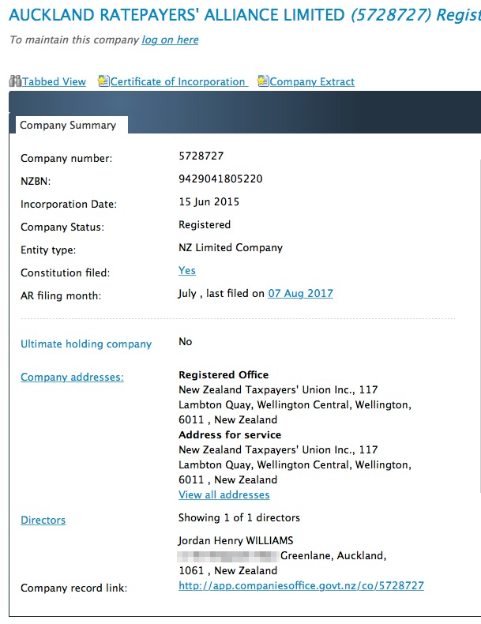Open the 07 Aug 2017 filing link
The width and height of the screenshot is (481, 624).
click(x=300, y=293)
